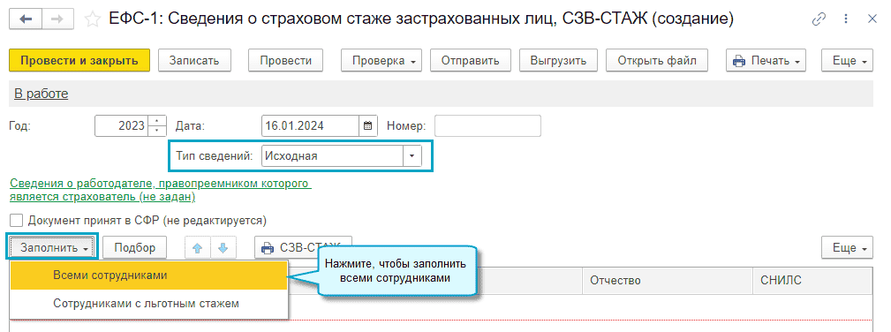The width and height of the screenshot is (891, 332).
Task: Go back with the left arrow
Action: coord(26,19)
